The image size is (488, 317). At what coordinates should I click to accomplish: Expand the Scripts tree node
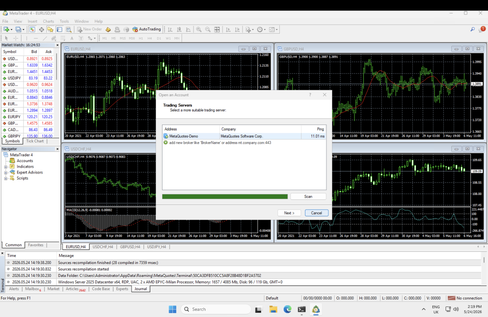[x=6, y=178]
